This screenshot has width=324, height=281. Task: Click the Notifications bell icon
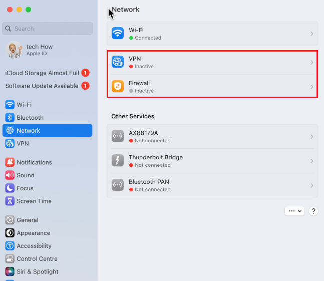click(x=10, y=162)
